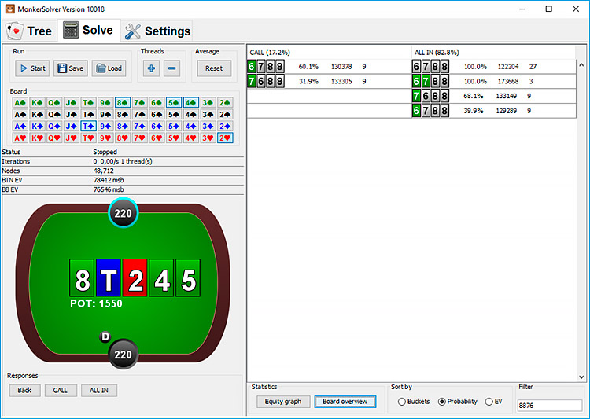The width and height of the screenshot is (590, 419).
Task: Open the Equity graph statistics
Action: [x=283, y=402]
